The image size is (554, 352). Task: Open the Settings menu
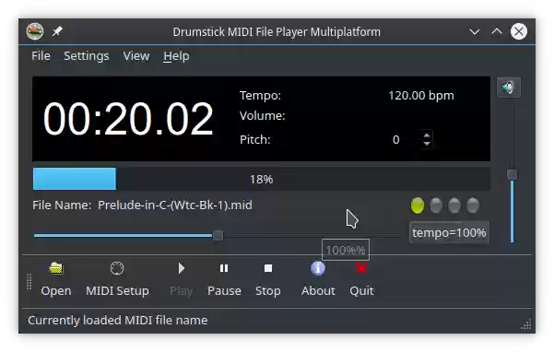point(87,56)
